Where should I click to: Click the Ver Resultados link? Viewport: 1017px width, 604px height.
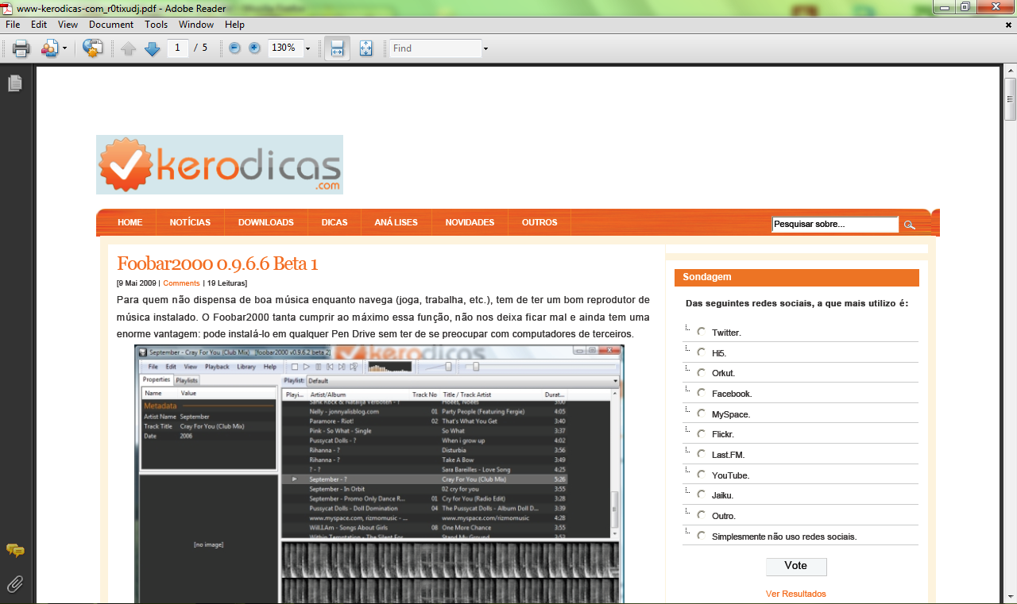[x=796, y=594]
